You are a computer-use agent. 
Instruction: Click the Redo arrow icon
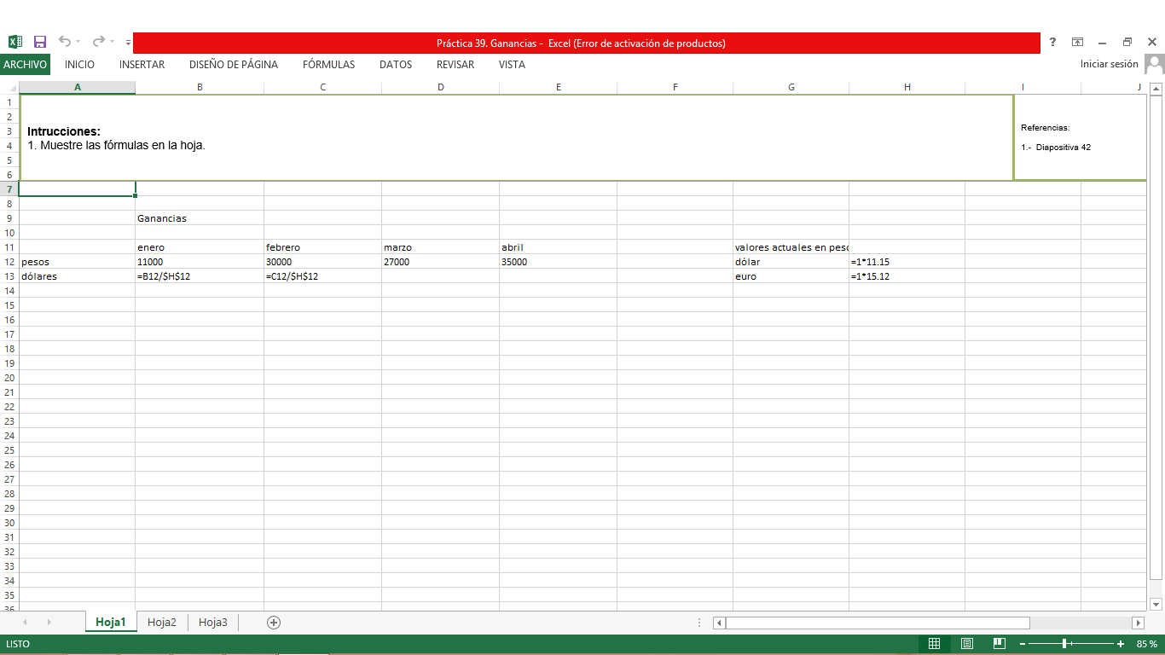tap(99, 41)
